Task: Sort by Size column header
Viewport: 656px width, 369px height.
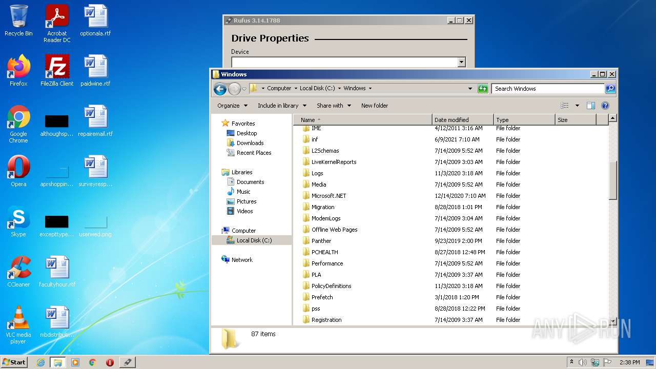Action: tap(576, 120)
